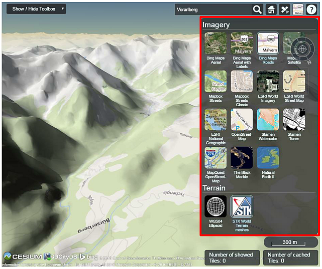Screen dimensions: 322x269
Task: Select Bing Maps Roads imagery
Action: pos(268,43)
